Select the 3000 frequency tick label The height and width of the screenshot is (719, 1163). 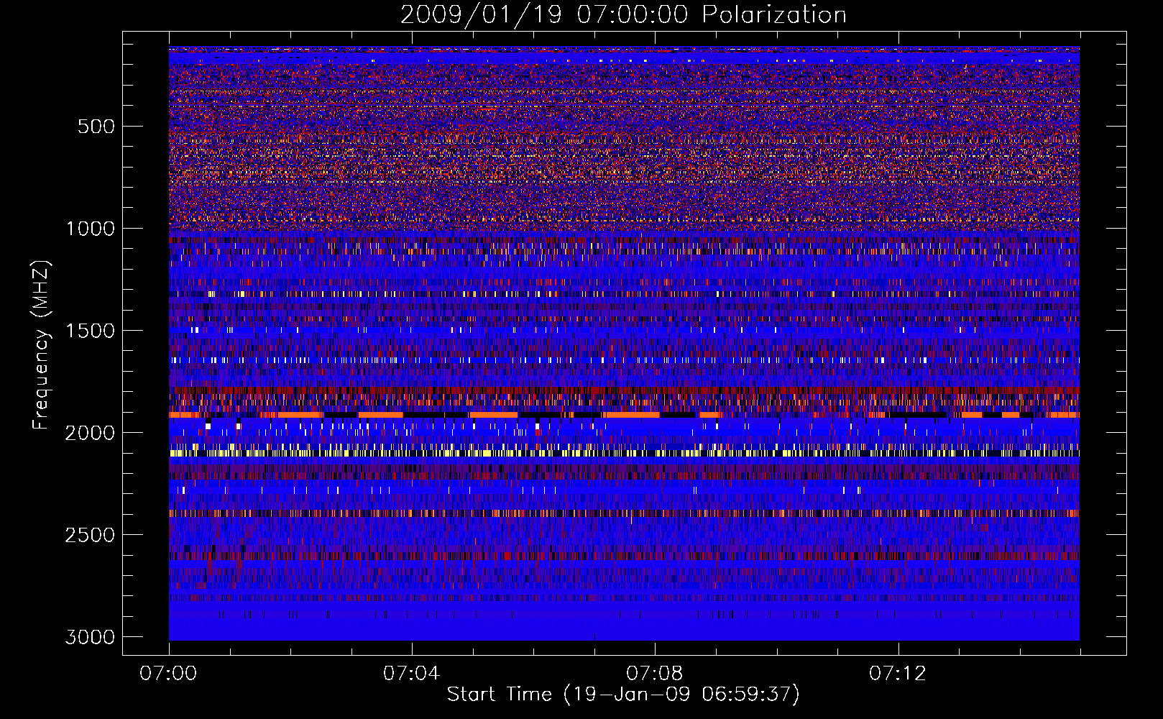point(90,637)
